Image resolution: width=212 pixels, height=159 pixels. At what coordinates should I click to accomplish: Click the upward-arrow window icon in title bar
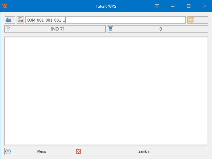click(x=157, y=6)
